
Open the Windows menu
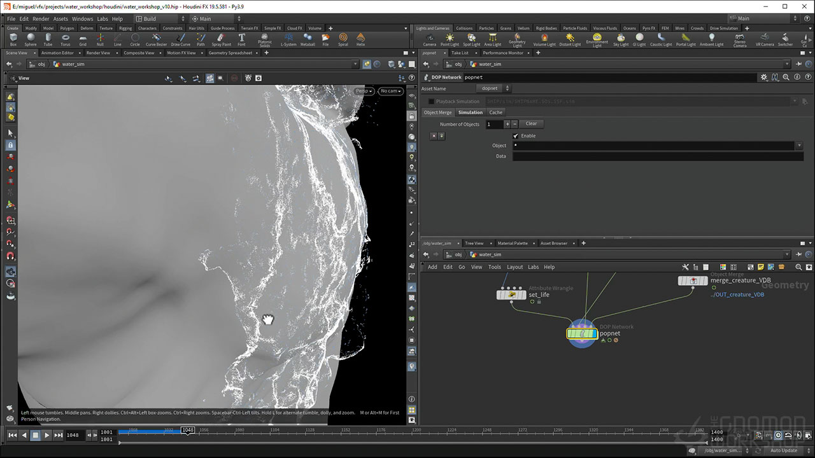pyautogui.click(x=82, y=19)
